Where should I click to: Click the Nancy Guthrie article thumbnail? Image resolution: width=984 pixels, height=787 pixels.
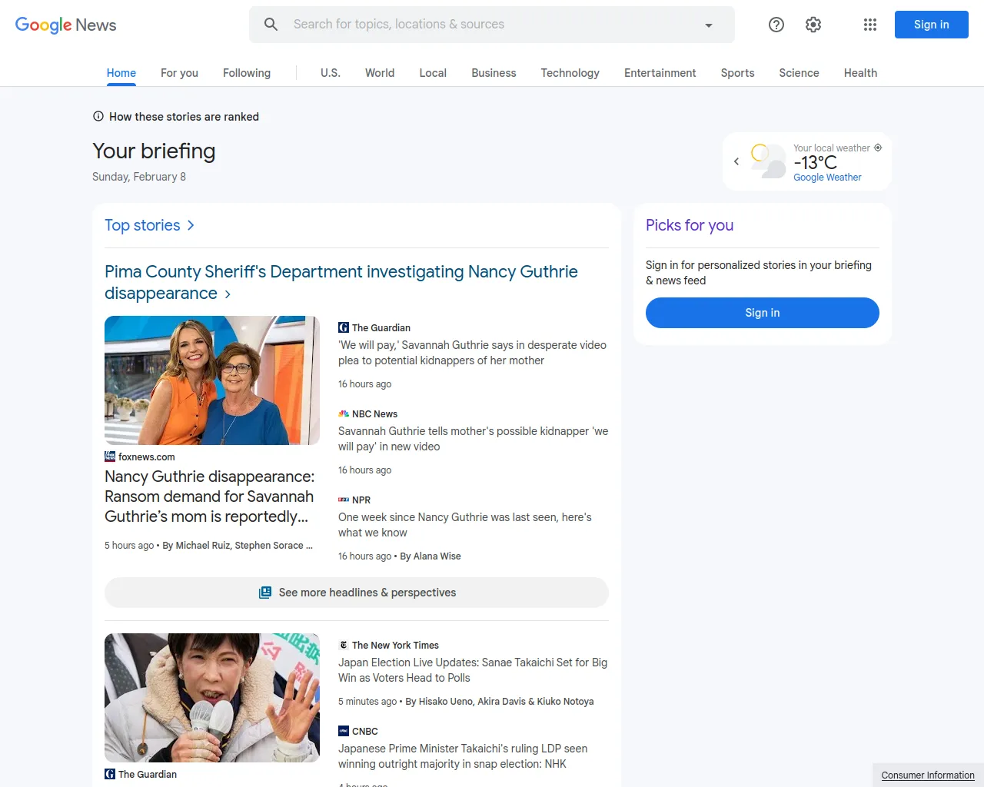(x=212, y=380)
